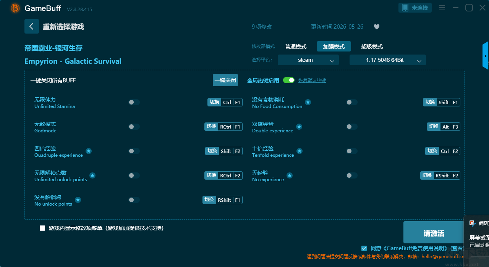The image size is (489, 267).
Task: Turn on Double experience toggle
Action: point(352,127)
